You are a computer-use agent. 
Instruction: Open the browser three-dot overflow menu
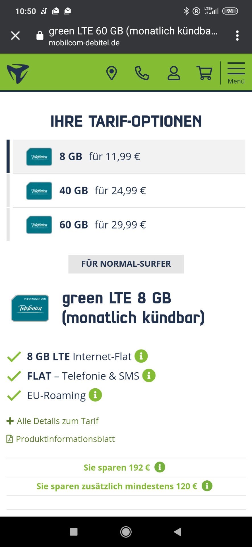point(237,36)
